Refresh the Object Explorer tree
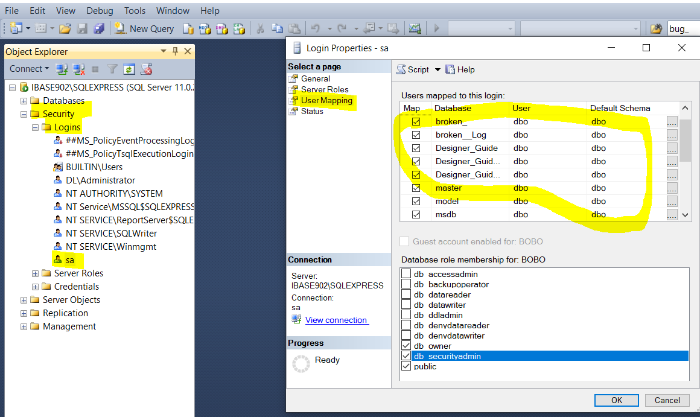 point(129,69)
